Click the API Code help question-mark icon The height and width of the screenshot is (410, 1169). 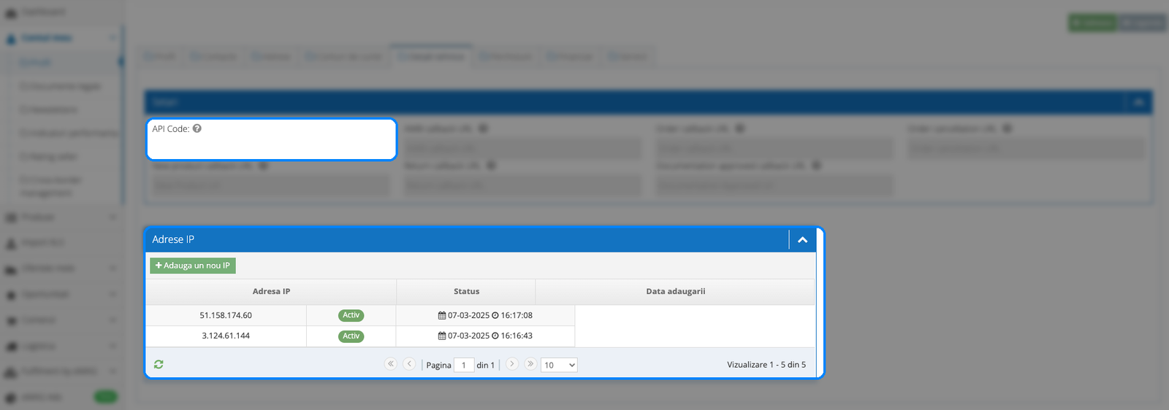click(197, 128)
